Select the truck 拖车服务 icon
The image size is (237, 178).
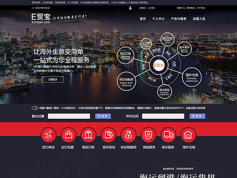pyautogui.click(x=168, y=135)
